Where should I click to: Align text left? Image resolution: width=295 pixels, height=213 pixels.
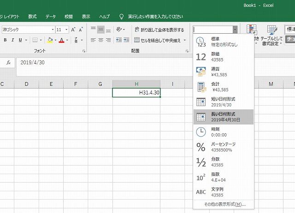(93, 40)
